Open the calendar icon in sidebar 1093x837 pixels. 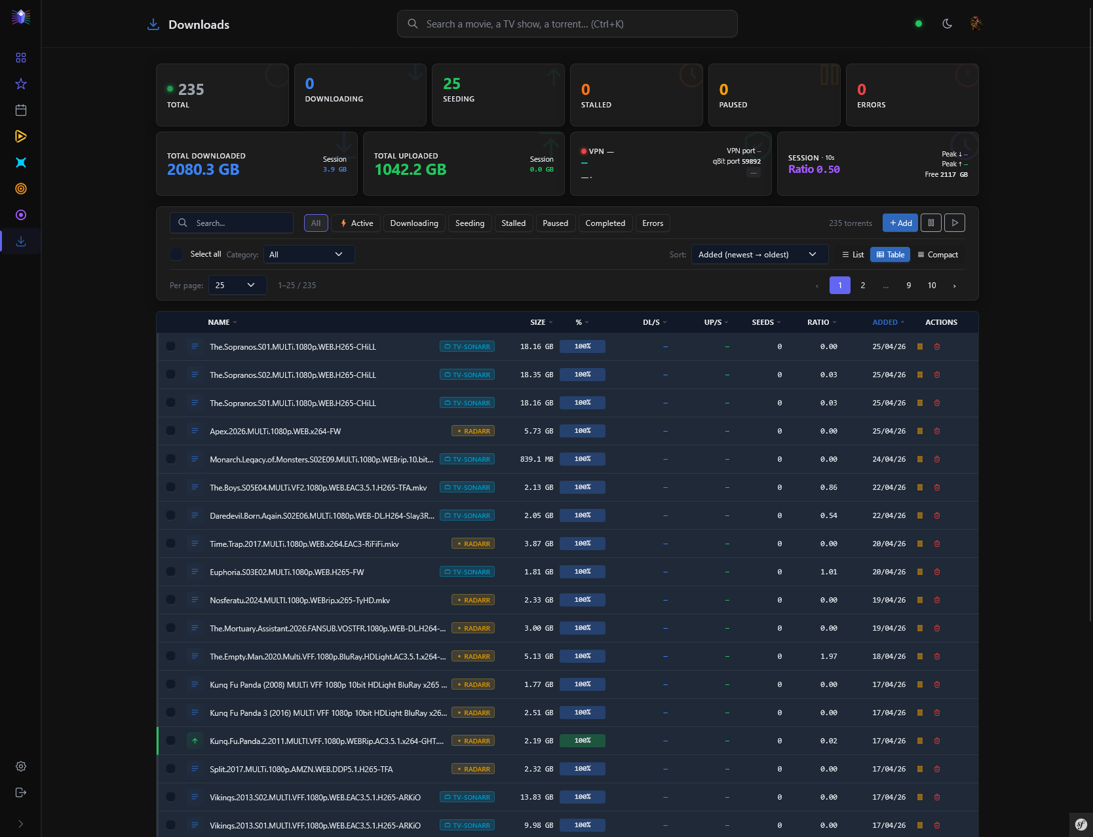(x=21, y=110)
